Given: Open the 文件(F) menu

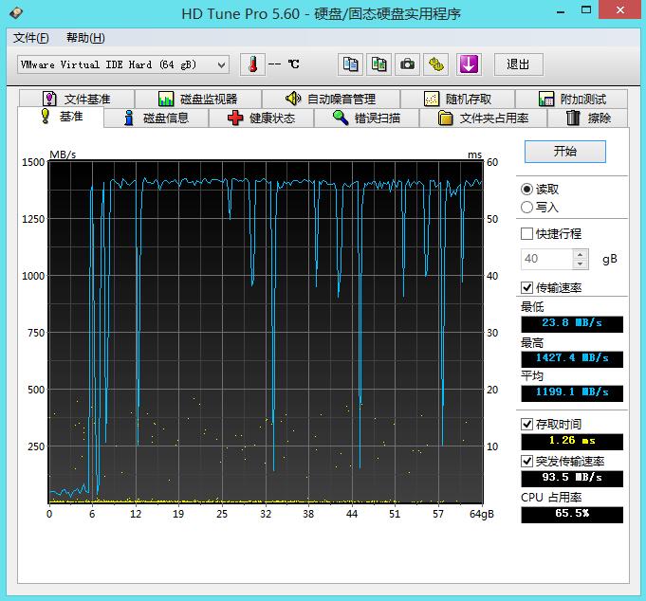Looking at the screenshot, I should pyautogui.click(x=31, y=38).
